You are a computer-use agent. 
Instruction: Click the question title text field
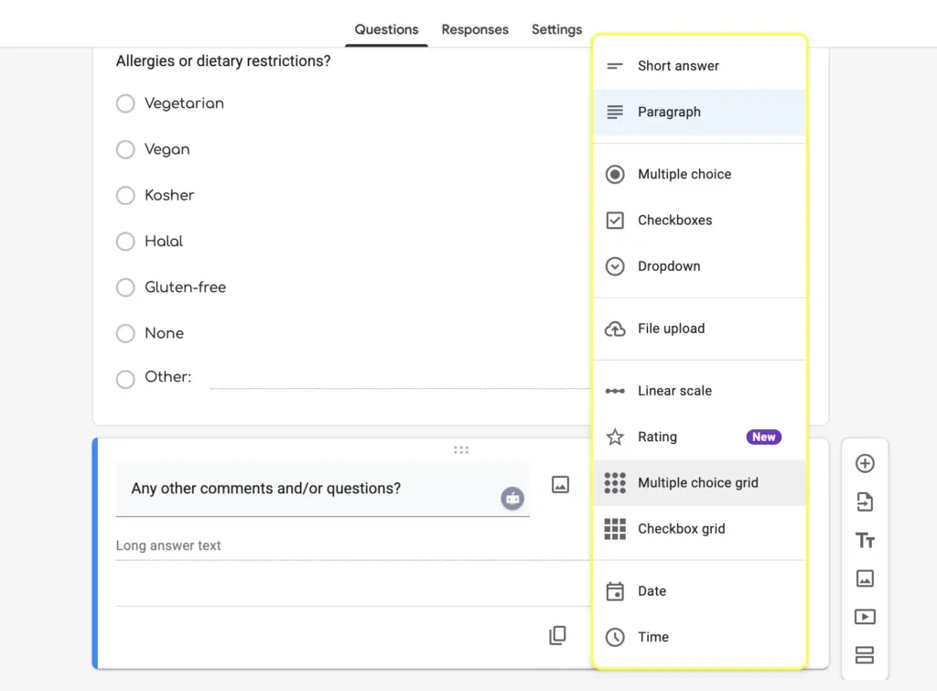pos(311,489)
